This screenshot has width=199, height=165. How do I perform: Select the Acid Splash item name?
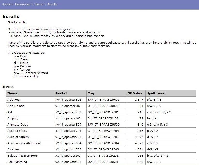(16, 106)
